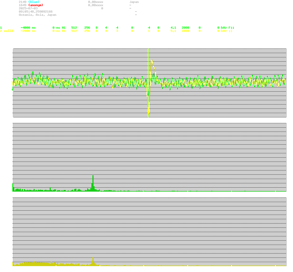293x272 pixels.
Task: Select the date 2025-07-03
Action: click(x=28, y=8)
